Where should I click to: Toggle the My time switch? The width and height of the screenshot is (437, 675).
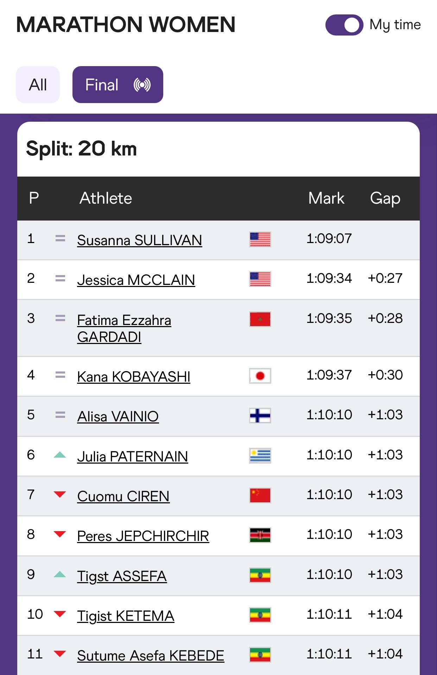coord(344,25)
